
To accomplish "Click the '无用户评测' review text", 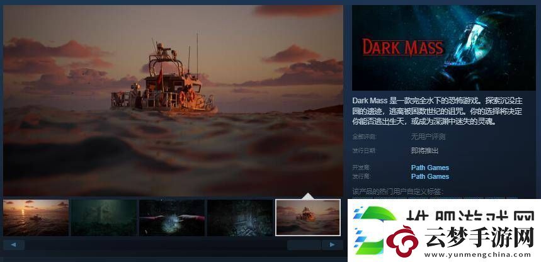I will tap(428, 137).
